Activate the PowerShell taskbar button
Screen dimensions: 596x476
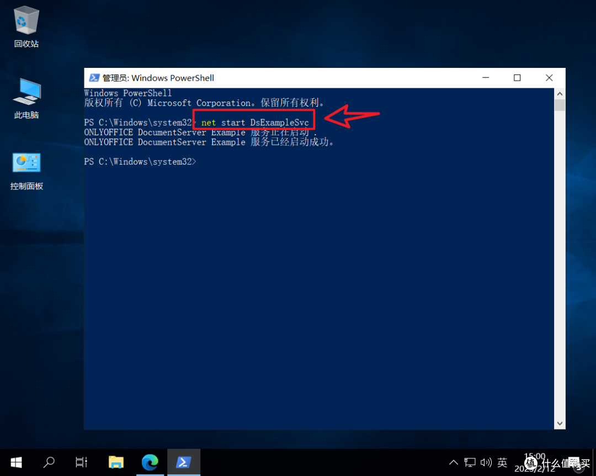click(184, 462)
